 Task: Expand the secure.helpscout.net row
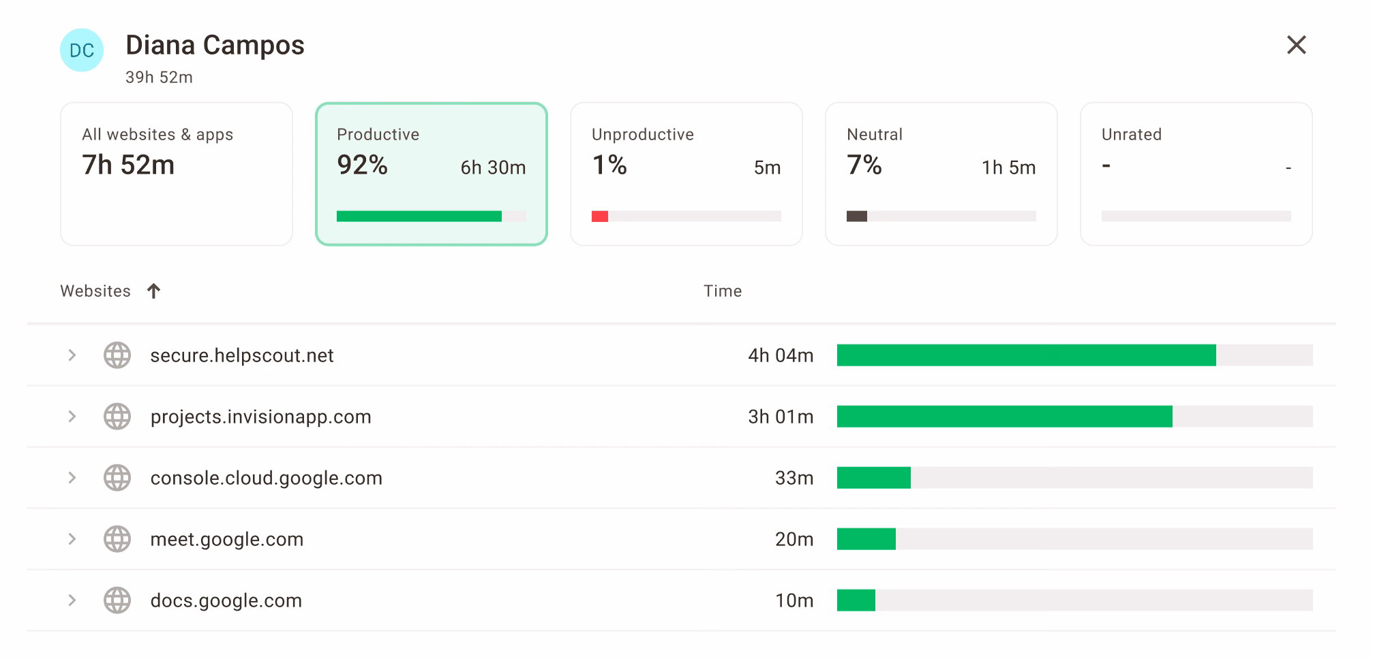[72, 355]
